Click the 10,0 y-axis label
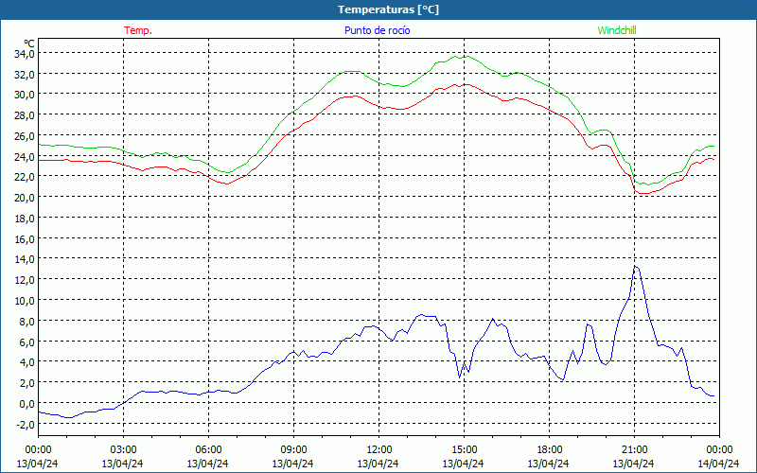Viewport: 757px width, 473px height. tap(24, 301)
